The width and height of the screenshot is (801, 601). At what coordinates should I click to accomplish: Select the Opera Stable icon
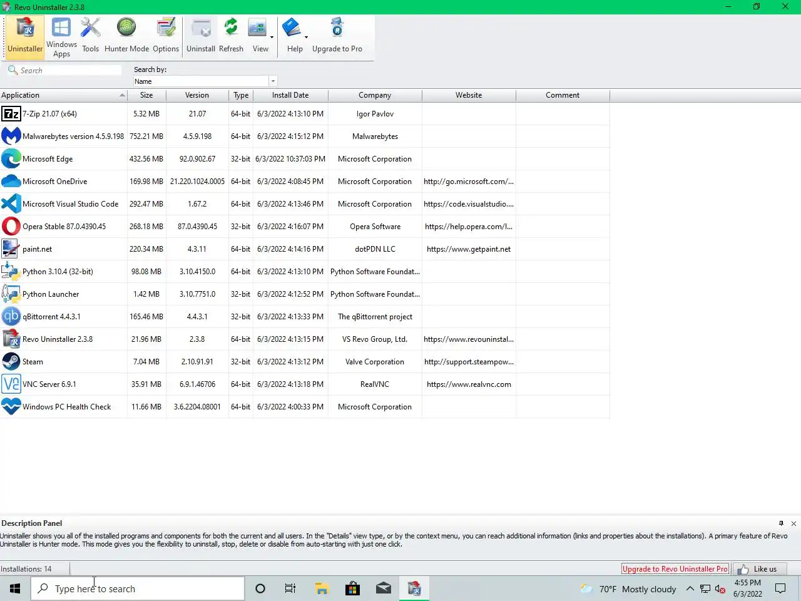[11, 227]
